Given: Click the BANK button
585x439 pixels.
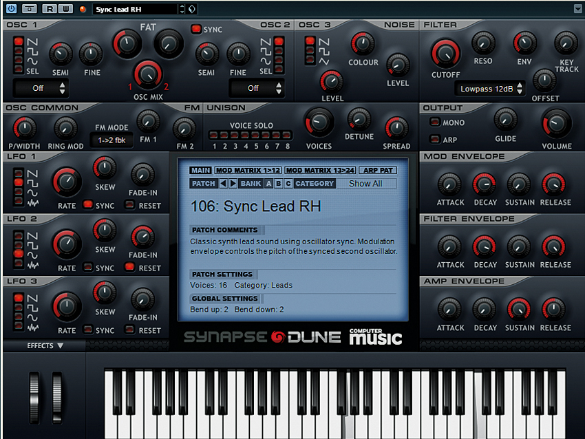Looking at the screenshot, I should (251, 183).
